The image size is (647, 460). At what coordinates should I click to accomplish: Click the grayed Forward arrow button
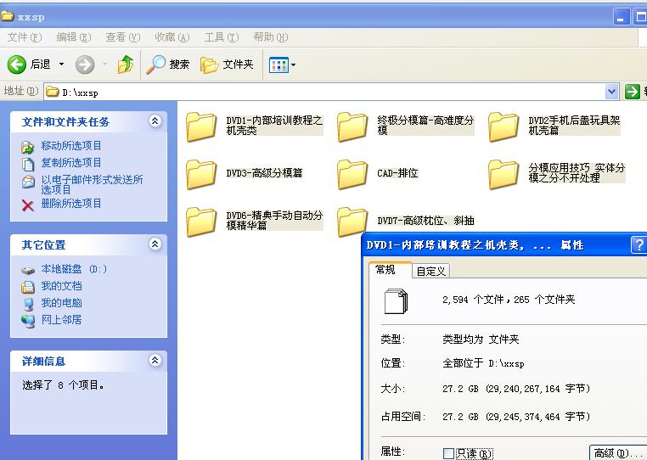click(85, 65)
